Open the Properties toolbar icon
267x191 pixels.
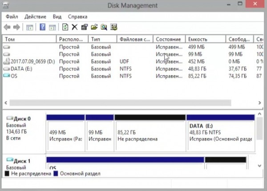click(x=85, y=27)
